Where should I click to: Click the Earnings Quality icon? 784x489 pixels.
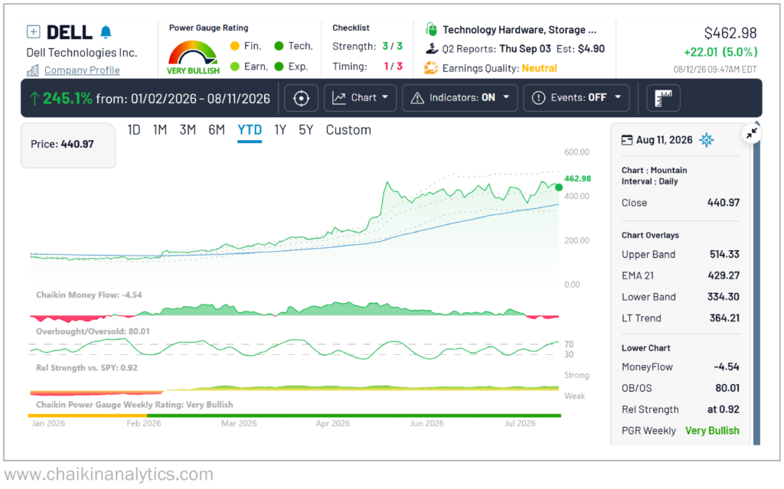pos(431,67)
